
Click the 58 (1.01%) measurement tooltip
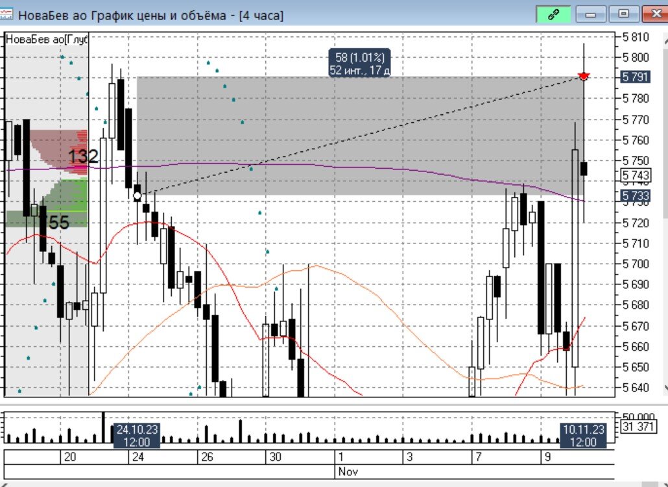coord(359,63)
